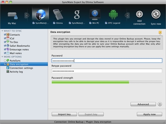
Task: Click the Mail notes icon
Action: click(x=8, y=53)
